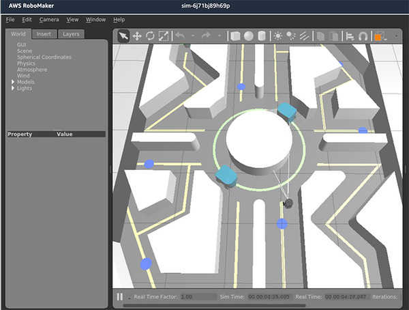Insert a cylinder shape from toolbar
Image resolution: width=409 pixels, height=310 pixels.
coord(262,36)
